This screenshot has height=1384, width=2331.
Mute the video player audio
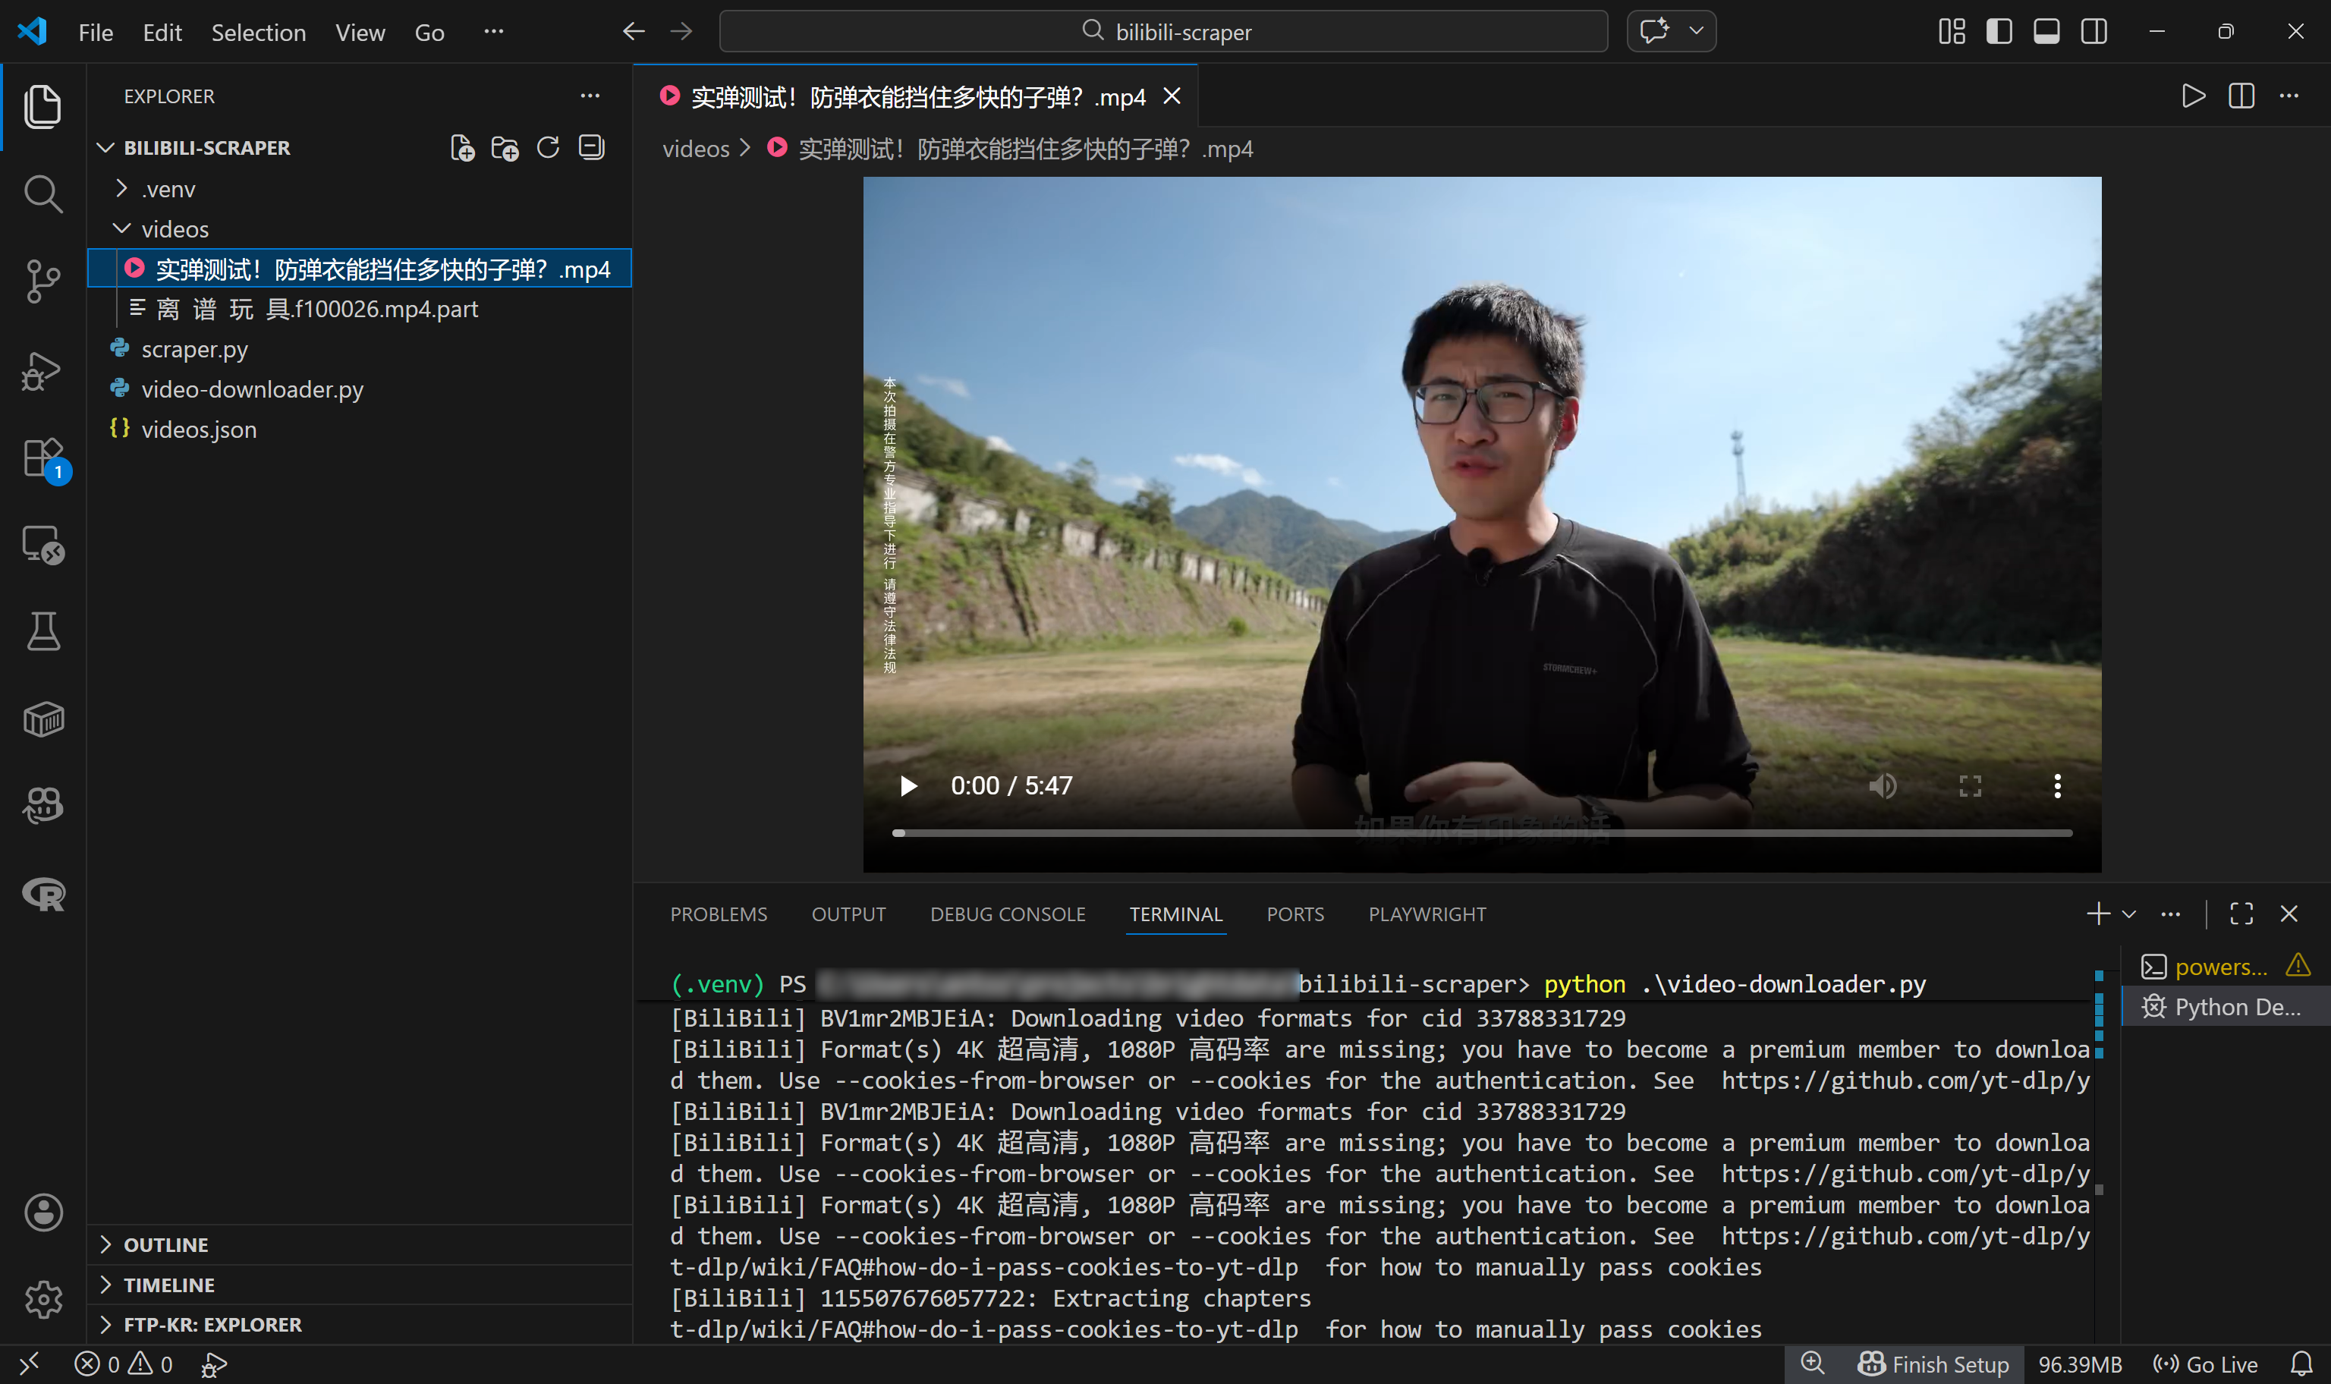coord(1882,786)
